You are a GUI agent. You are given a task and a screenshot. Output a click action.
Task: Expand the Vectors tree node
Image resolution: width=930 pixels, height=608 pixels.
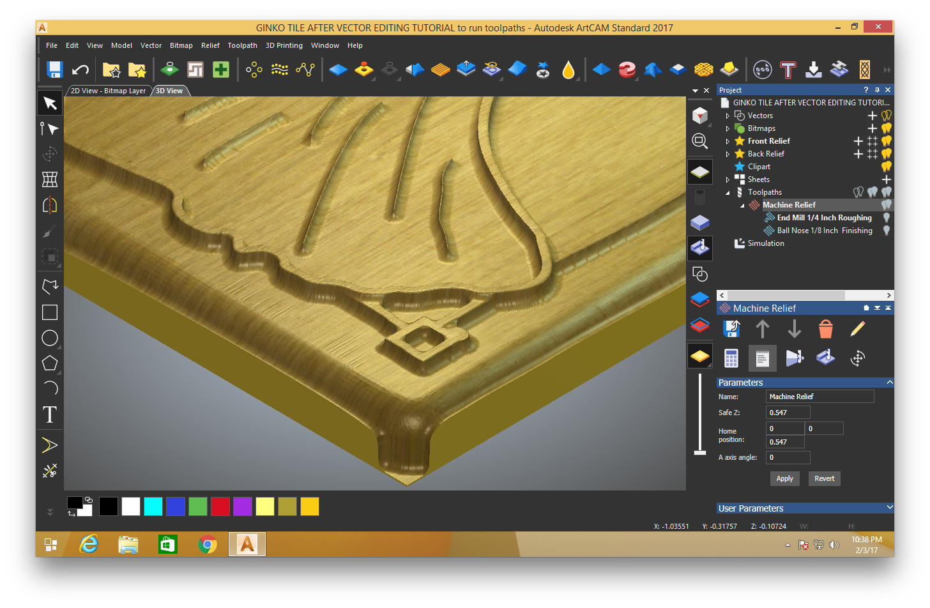click(x=728, y=116)
